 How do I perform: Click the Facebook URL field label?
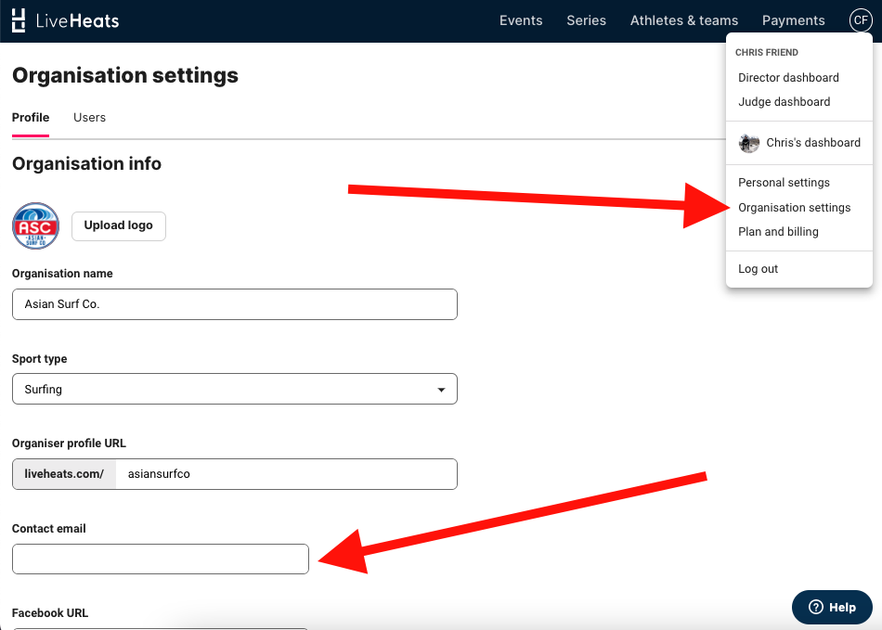pos(50,613)
